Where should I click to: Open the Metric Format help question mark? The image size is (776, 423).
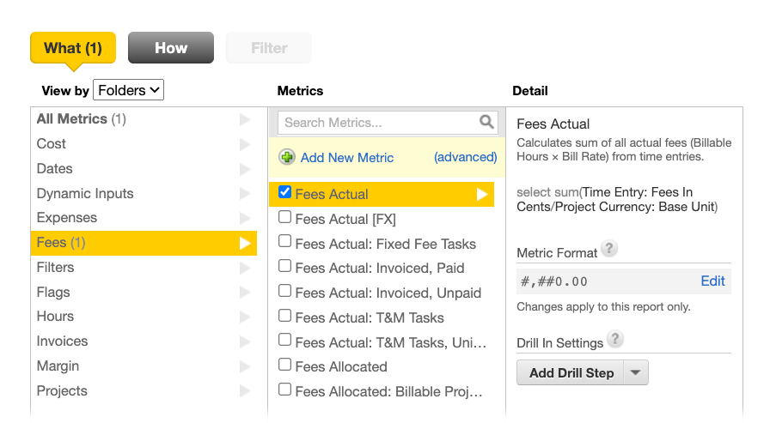[x=609, y=248]
